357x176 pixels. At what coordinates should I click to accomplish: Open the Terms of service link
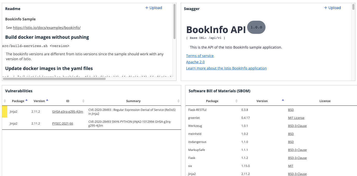(200, 56)
